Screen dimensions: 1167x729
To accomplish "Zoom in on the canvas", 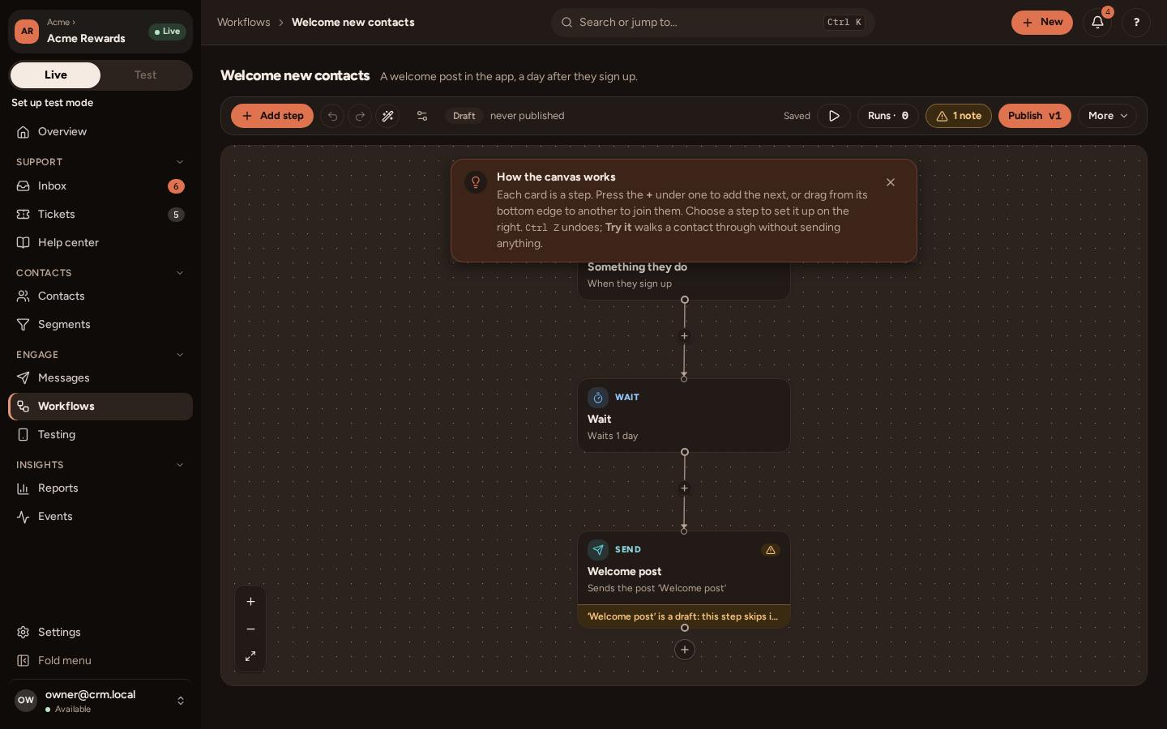I will tap(250, 602).
